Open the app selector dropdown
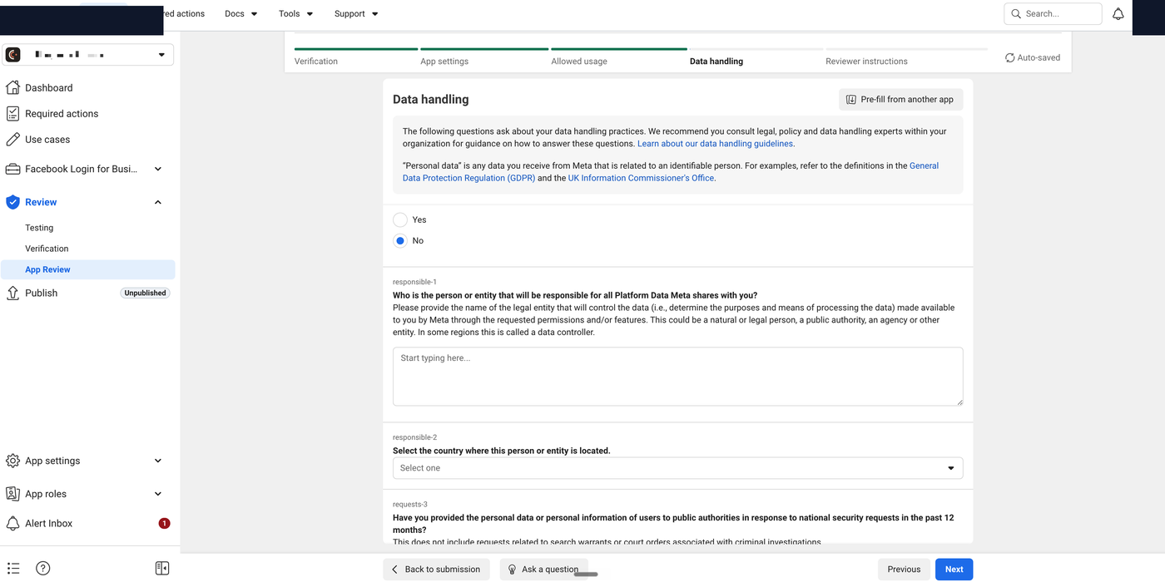Viewport: 1165px width, 582px height. pyautogui.click(x=87, y=55)
